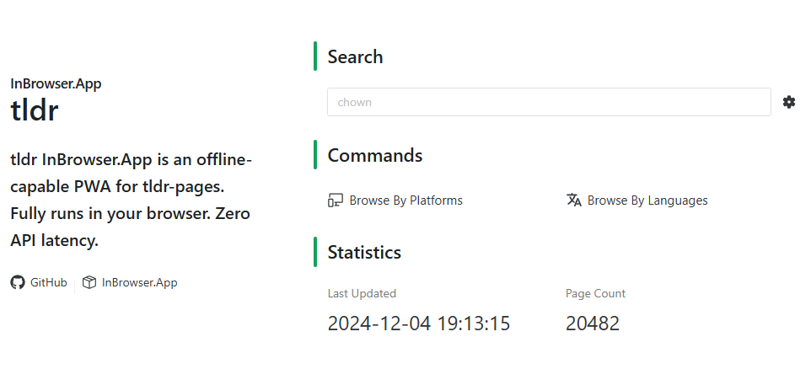Click the Statistics section heading

[x=364, y=252]
